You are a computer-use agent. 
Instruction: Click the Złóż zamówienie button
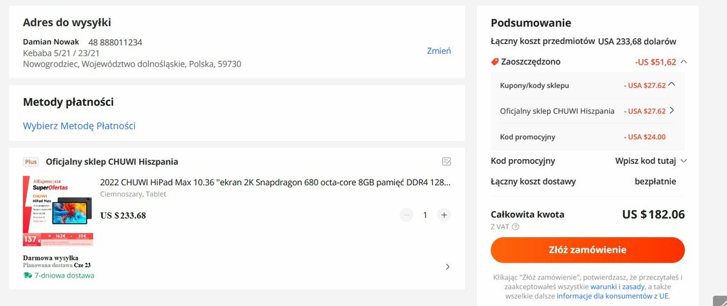tap(587, 250)
